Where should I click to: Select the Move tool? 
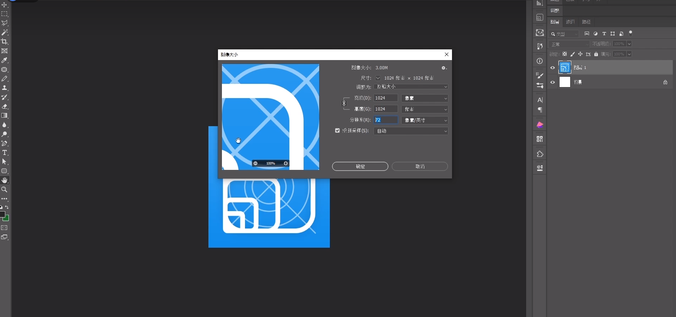[5, 5]
